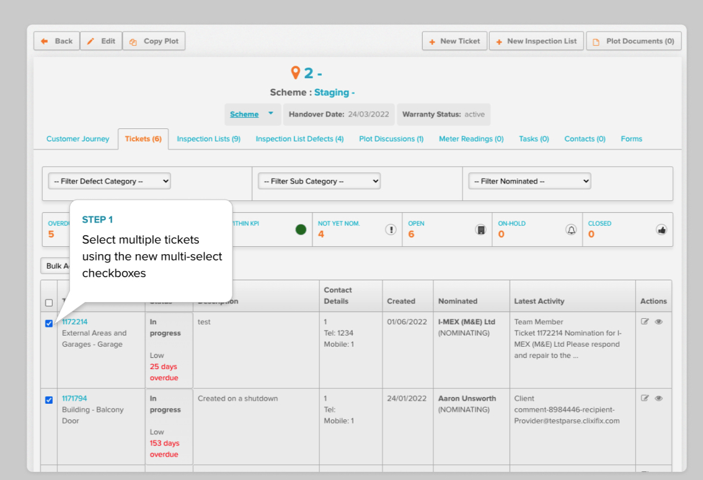The image size is (703, 480).
Task: Click the Closed count 0
Action: click(591, 234)
